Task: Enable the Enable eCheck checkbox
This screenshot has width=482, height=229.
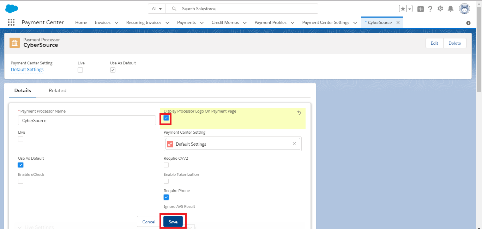Action: click(21, 181)
